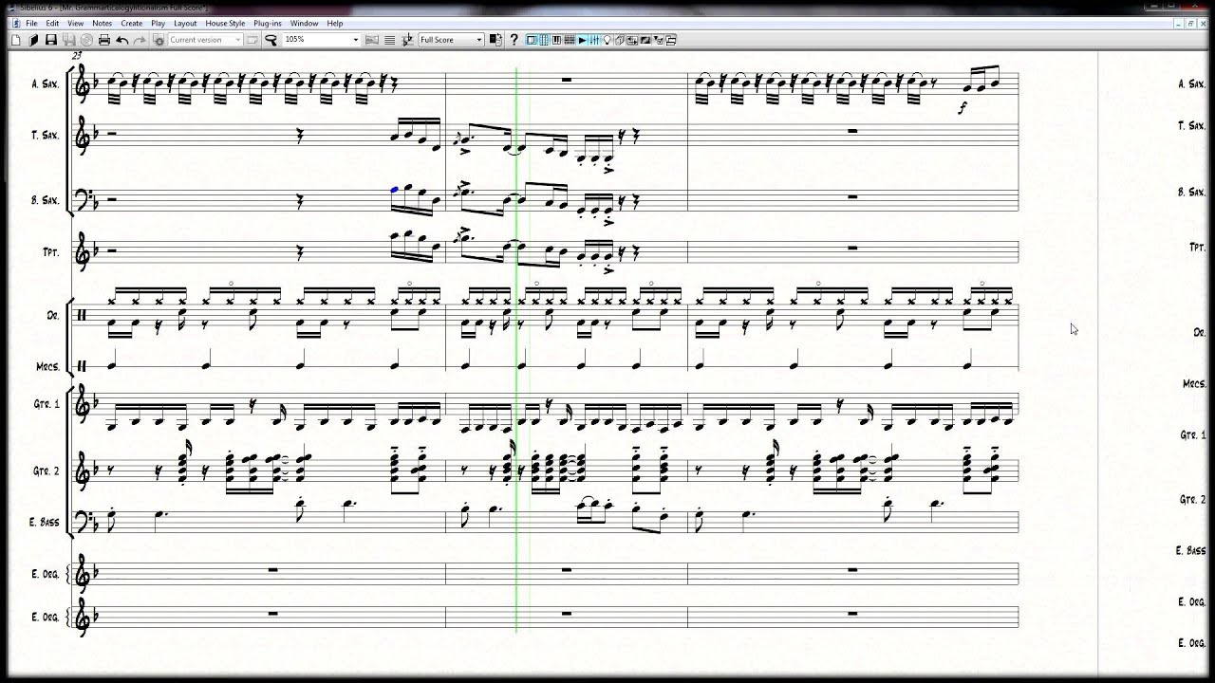The width and height of the screenshot is (1215, 683).
Task: Toggle the Properties window
Action: pyautogui.click(x=659, y=40)
